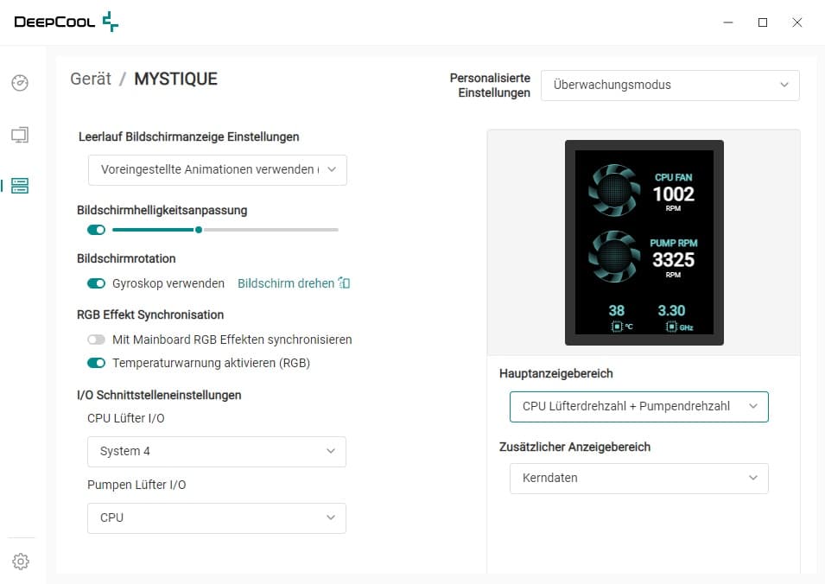Open the Überwachungsmodus dropdown
Viewport: 825px width, 584px height.
pyautogui.click(x=670, y=85)
